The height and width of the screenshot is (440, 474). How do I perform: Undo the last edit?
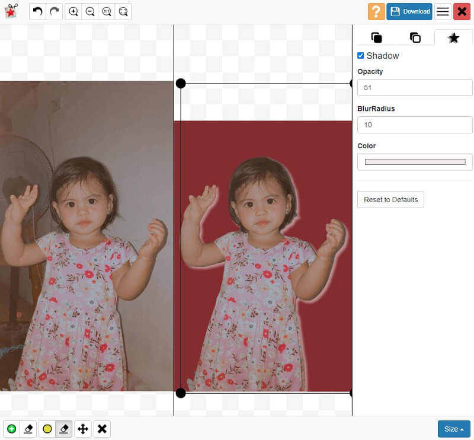click(x=37, y=11)
